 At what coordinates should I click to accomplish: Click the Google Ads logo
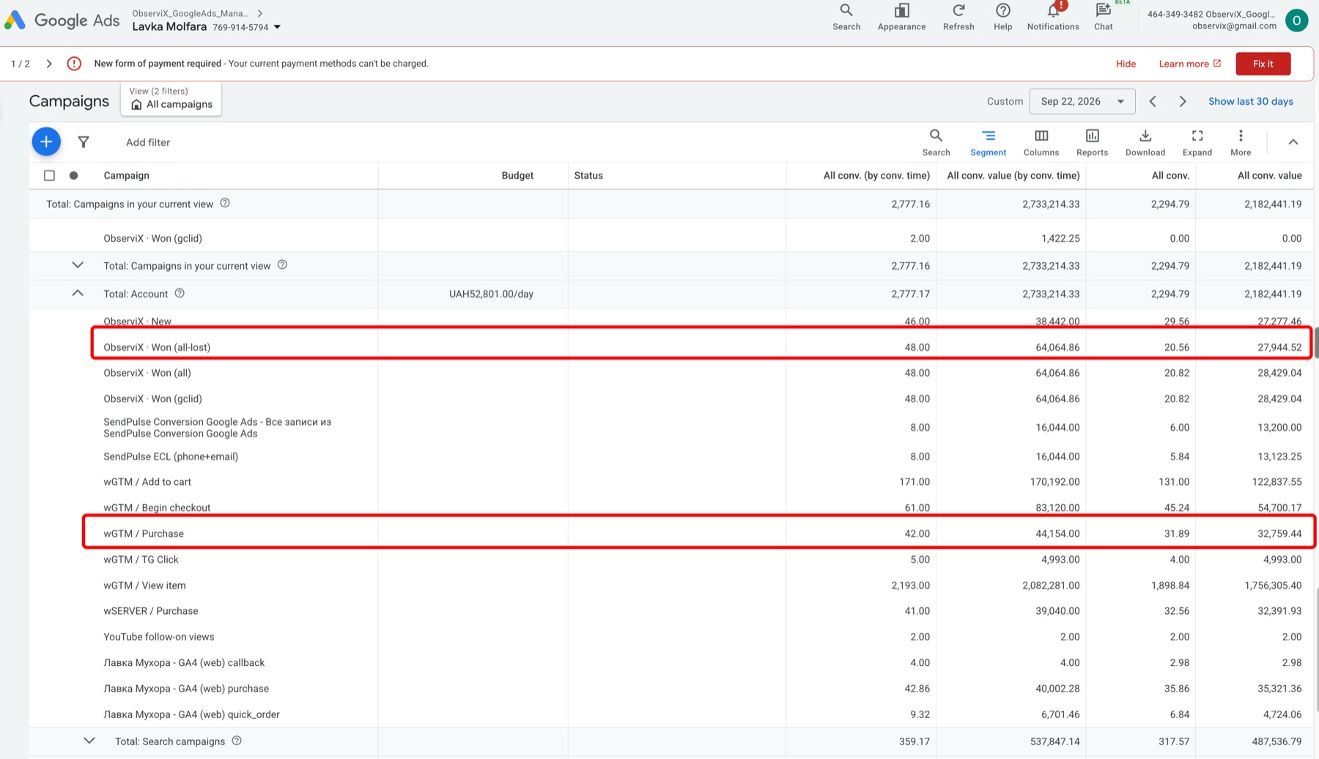pos(62,20)
